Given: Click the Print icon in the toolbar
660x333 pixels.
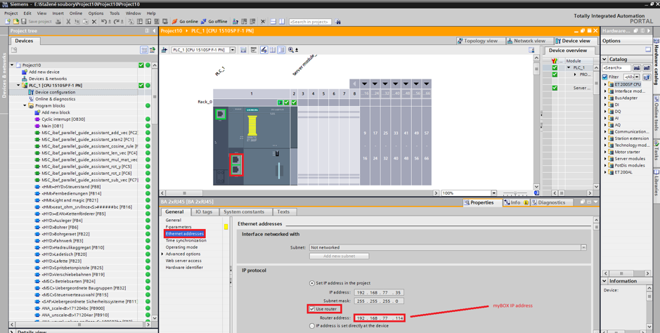Looking at the screenshot, I should coord(58,21).
